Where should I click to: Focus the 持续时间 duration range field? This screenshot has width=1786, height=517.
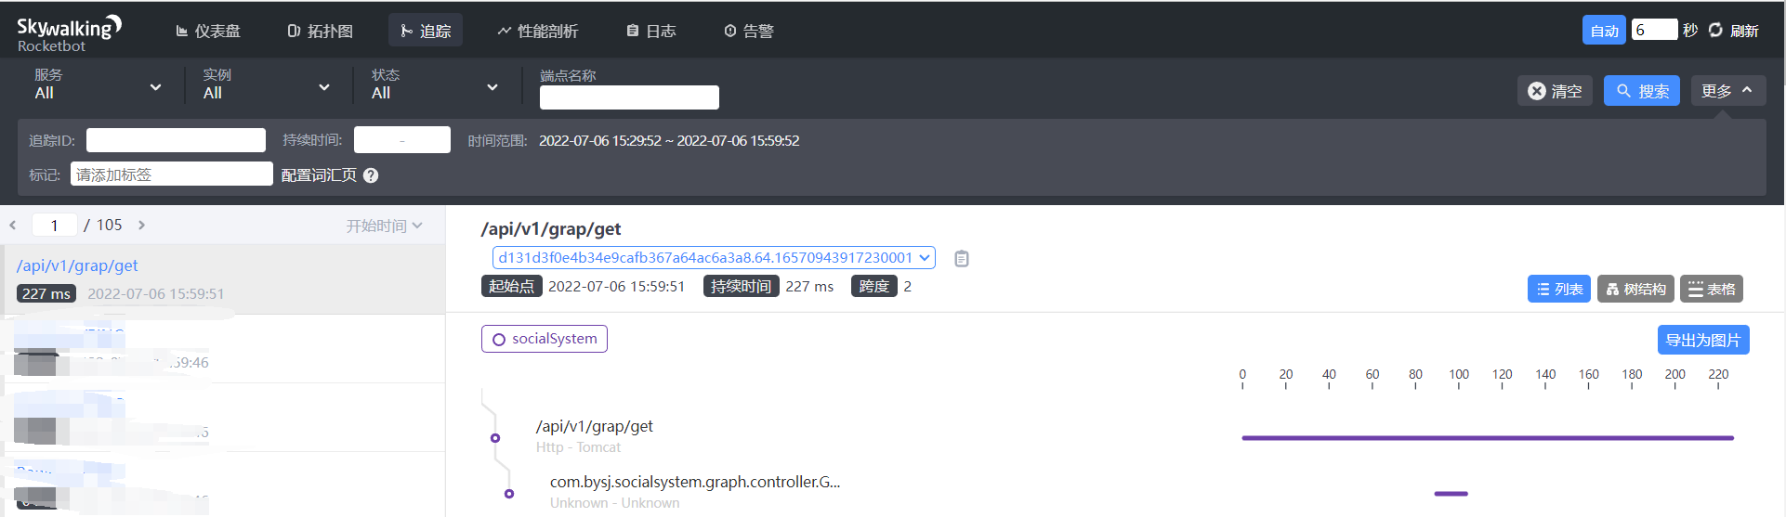(401, 140)
